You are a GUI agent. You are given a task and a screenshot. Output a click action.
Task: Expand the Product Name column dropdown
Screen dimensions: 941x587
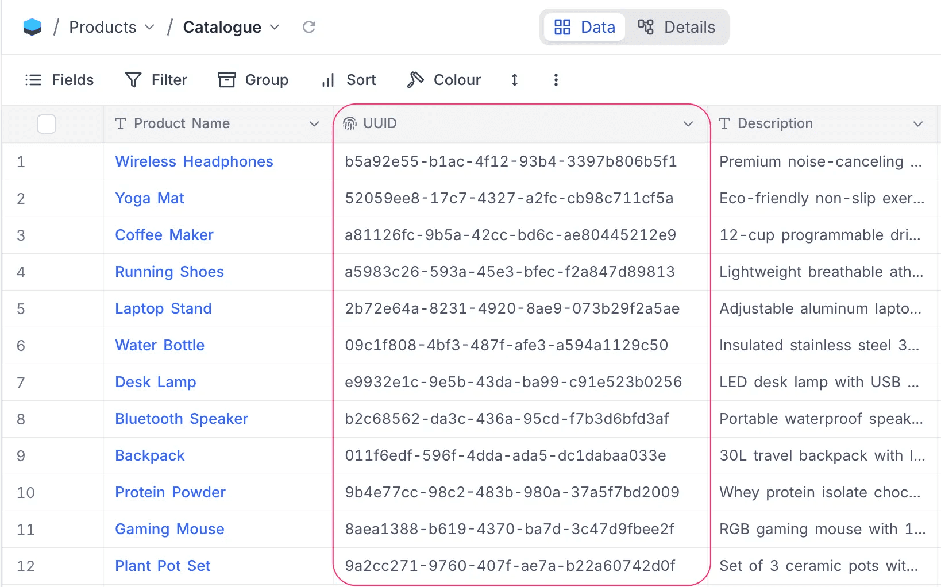click(314, 123)
